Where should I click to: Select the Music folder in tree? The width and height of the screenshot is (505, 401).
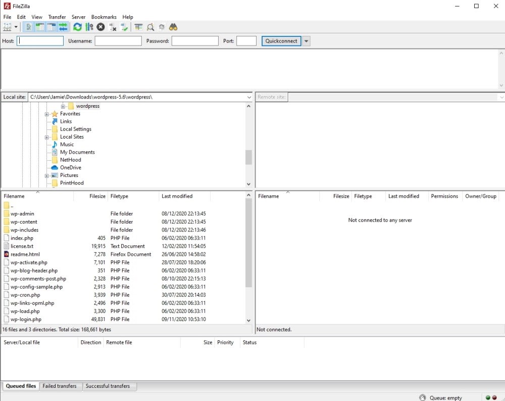[67, 145]
